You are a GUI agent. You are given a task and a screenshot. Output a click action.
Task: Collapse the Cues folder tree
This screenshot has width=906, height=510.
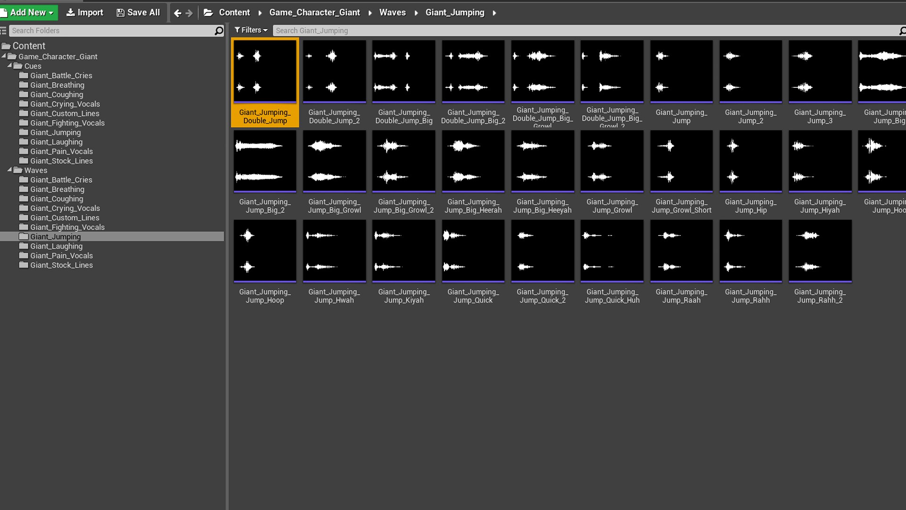(9, 66)
